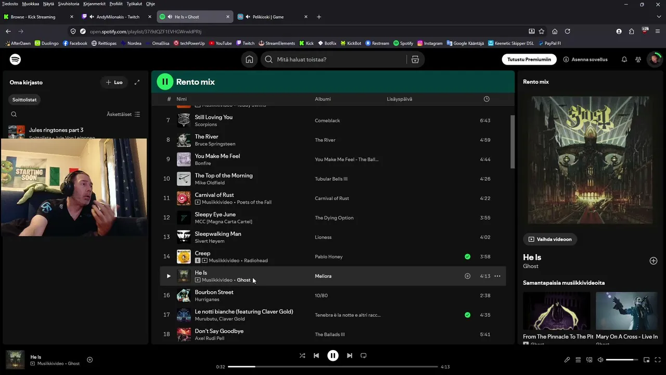
Task: Skip to the next track
Action: [350, 356]
